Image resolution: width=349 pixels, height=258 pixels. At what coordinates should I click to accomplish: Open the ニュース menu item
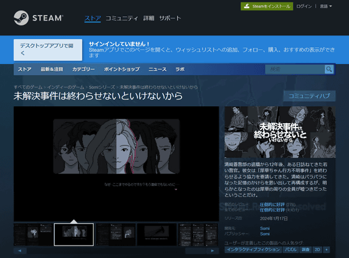click(157, 69)
